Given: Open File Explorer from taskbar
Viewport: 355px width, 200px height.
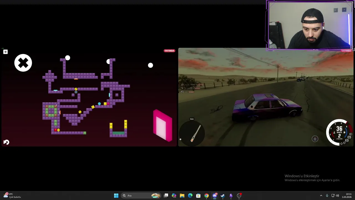Looking at the screenshot, I should coord(182,196).
